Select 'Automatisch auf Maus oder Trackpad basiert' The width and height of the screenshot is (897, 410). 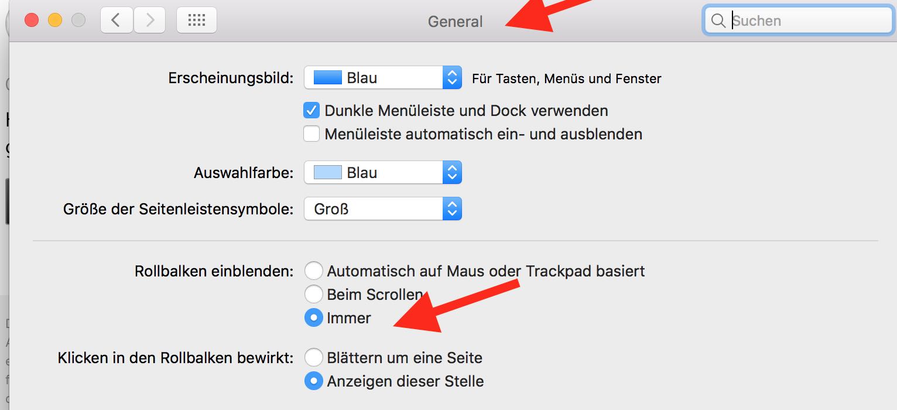click(314, 271)
